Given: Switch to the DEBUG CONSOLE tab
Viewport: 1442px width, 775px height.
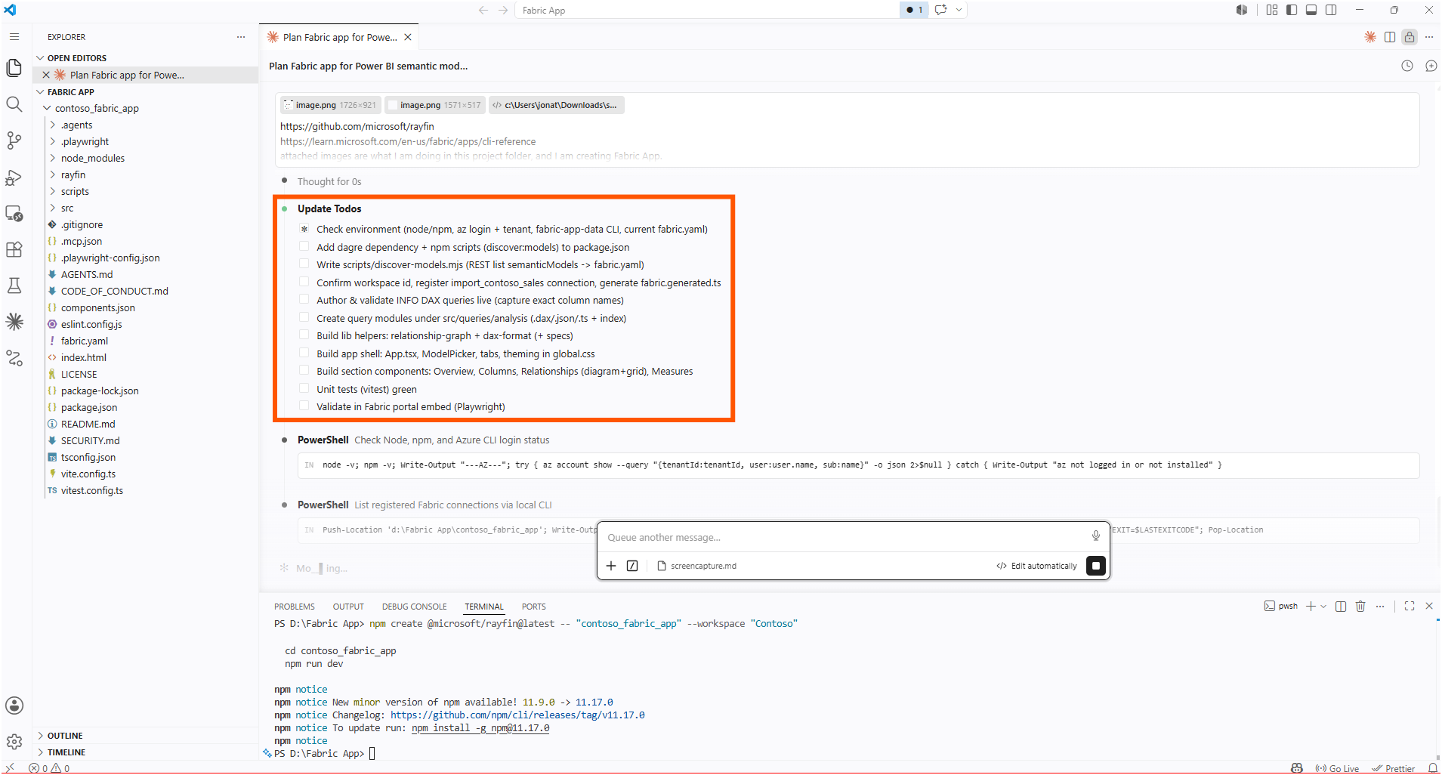Looking at the screenshot, I should (414, 607).
